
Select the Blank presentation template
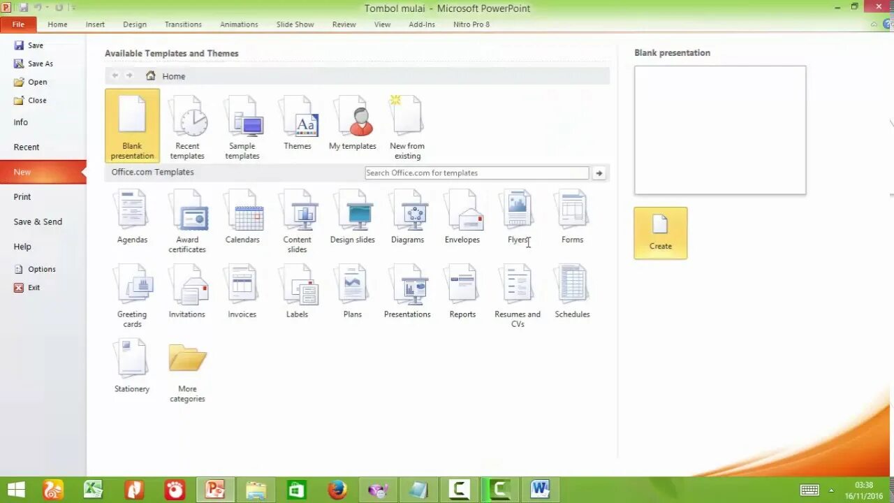point(132,126)
